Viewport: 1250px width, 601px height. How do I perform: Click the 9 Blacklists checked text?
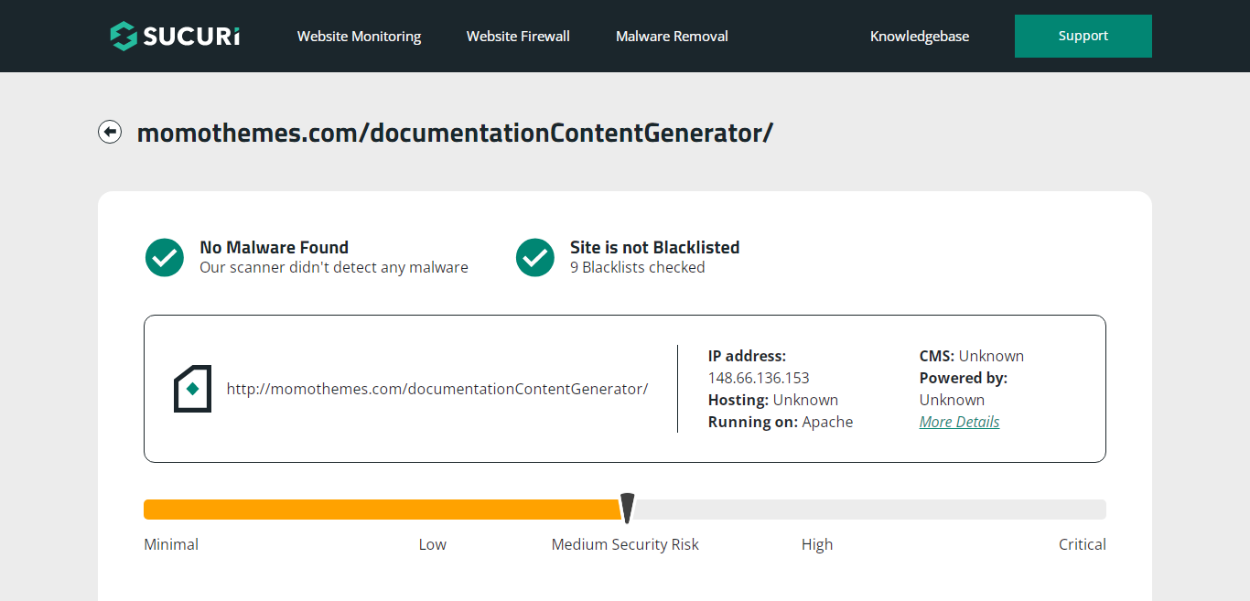637,267
